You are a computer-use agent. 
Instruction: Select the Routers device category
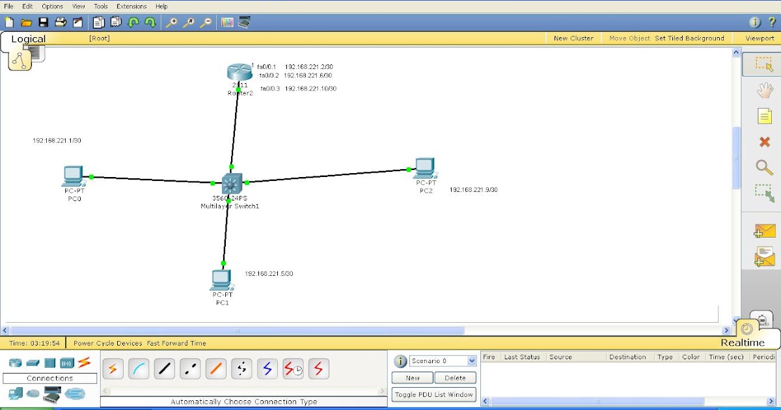click(x=14, y=362)
